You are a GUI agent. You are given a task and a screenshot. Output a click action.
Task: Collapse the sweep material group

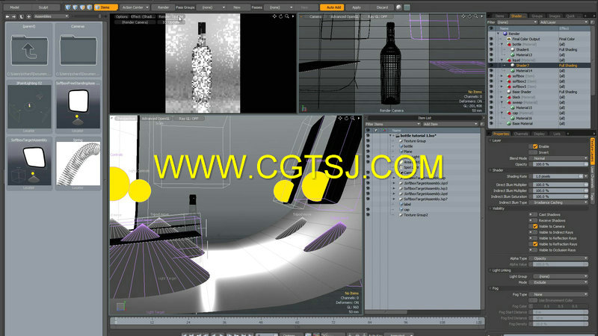[502, 102]
